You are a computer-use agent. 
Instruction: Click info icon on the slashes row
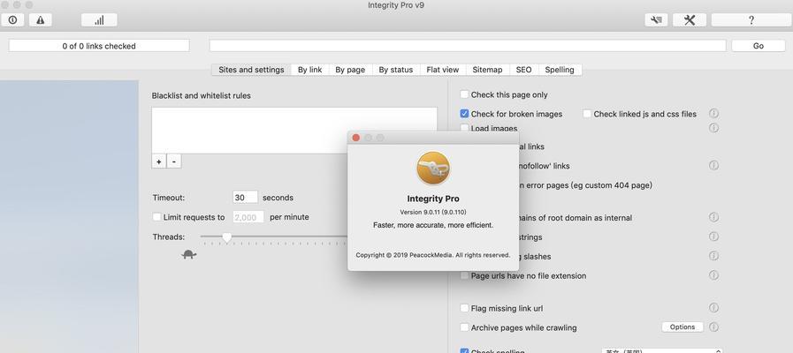coord(713,256)
